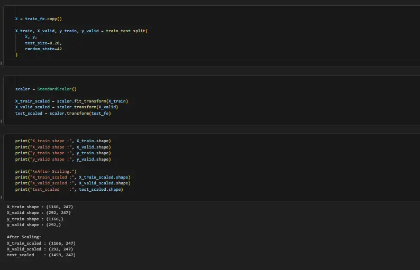Image resolution: width=420 pixels, height=270 pixels.
Task: Click the 'scaler = StandardScaler()' line
Action: [46, 89]
